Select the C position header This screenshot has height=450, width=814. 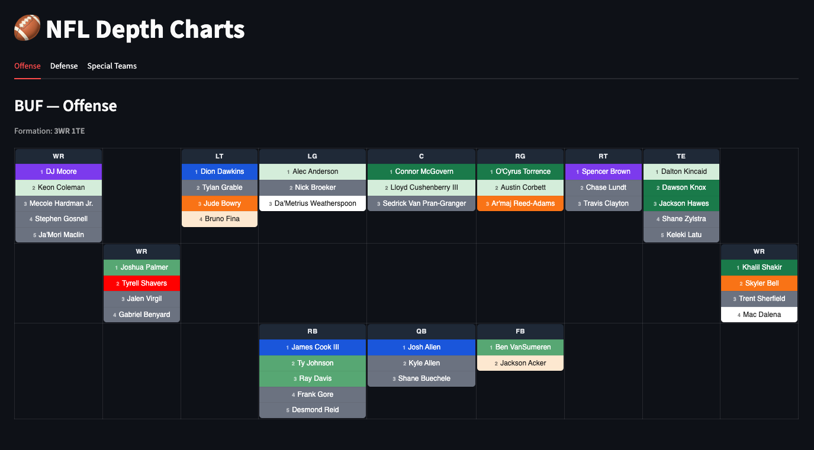(x=422, y=157)
